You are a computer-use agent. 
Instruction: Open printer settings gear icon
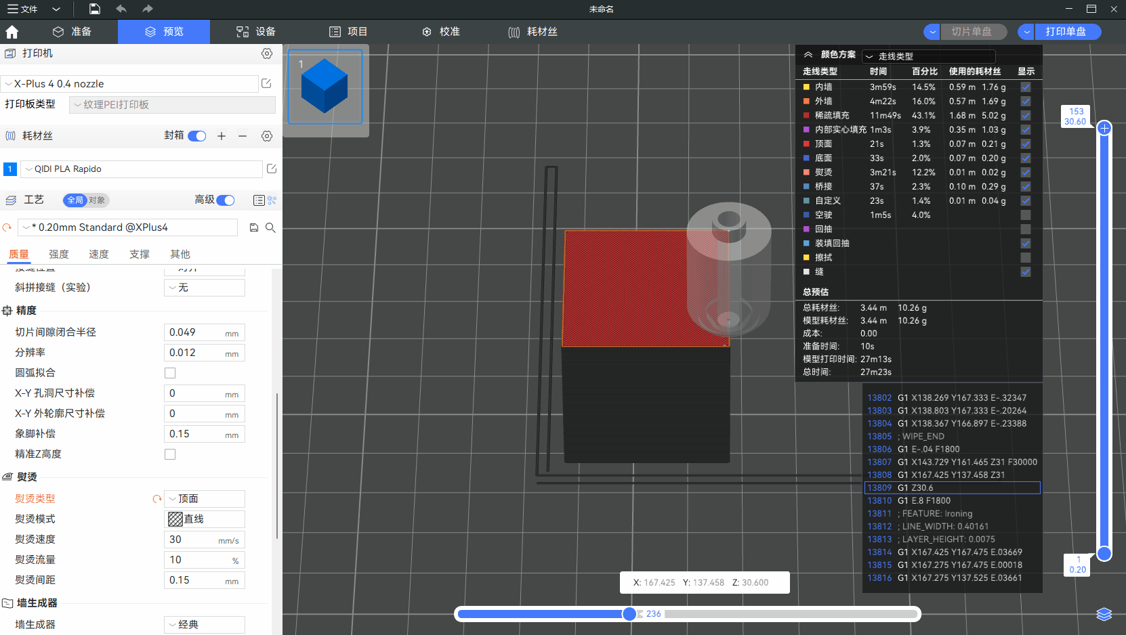point(267,53)
